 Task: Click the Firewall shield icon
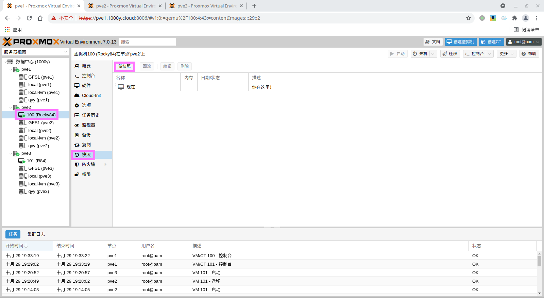[77, 165]
